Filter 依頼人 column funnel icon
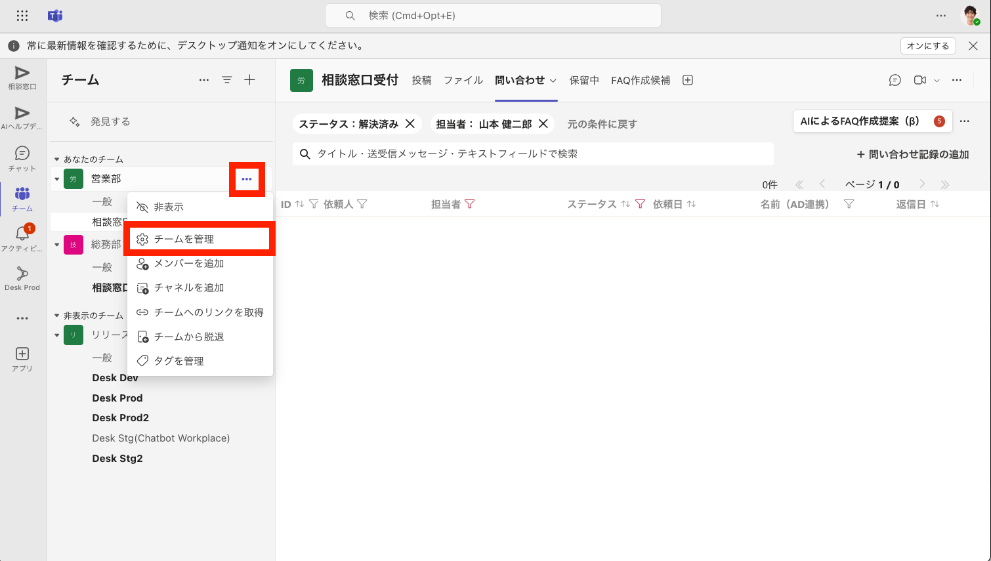 [x=362, y=204]
